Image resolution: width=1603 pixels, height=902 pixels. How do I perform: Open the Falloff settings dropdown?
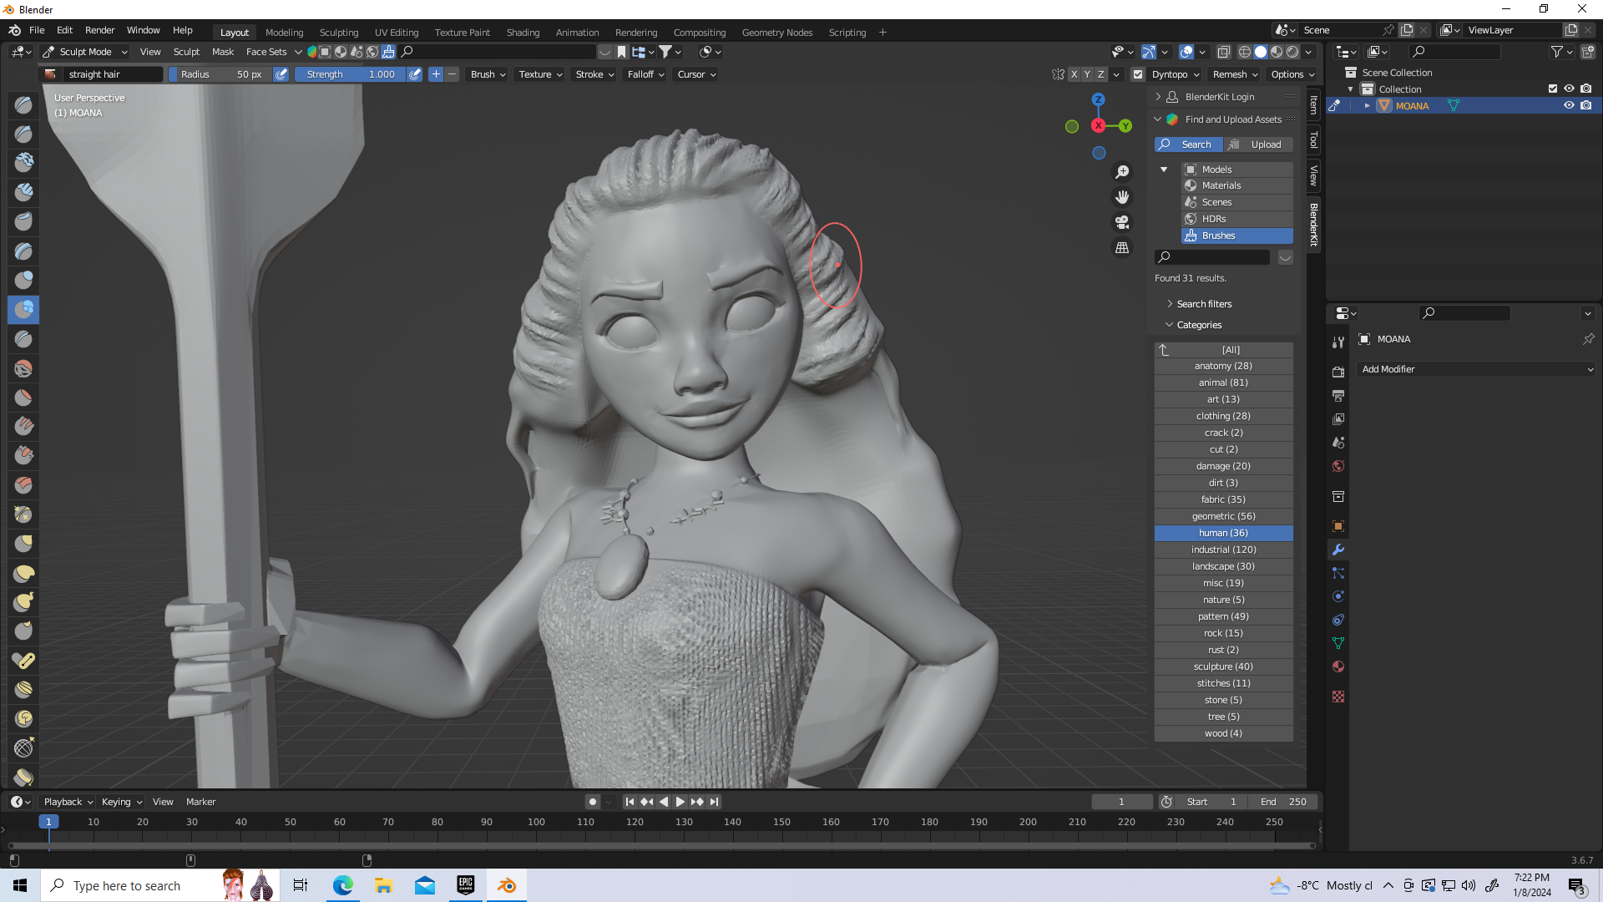[x=645, y=74]
